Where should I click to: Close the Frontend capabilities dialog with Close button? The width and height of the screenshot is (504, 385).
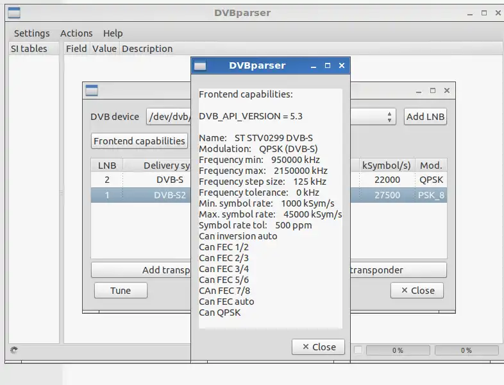point(318,346)
